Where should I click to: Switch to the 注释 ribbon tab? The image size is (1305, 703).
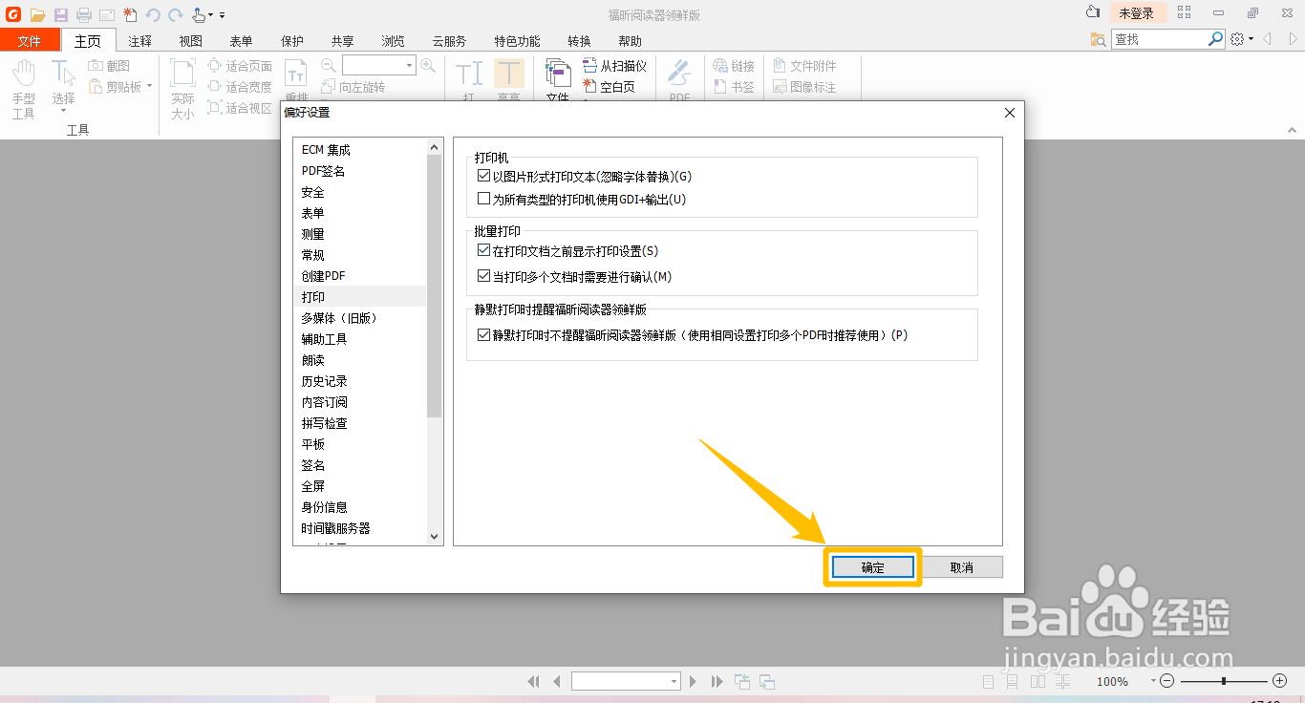click(x=139, y=40)
